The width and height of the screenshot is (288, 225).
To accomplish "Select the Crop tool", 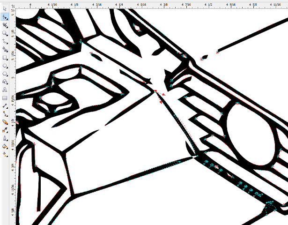I will 5,25.
